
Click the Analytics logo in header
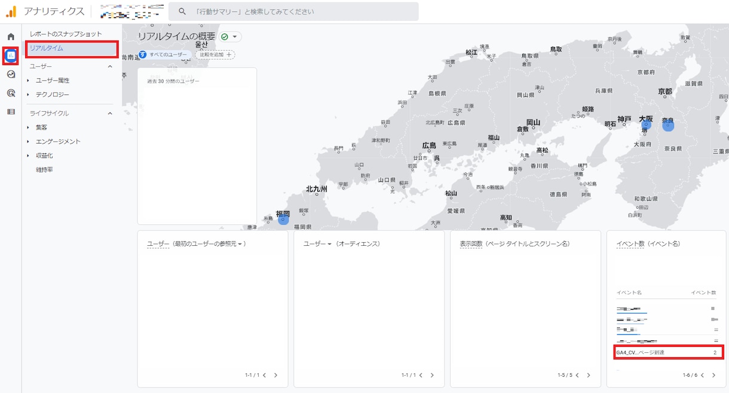pyautogui.click(x=11, y=11)
